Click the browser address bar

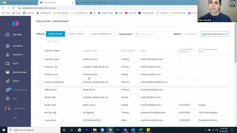click(106, 8)
